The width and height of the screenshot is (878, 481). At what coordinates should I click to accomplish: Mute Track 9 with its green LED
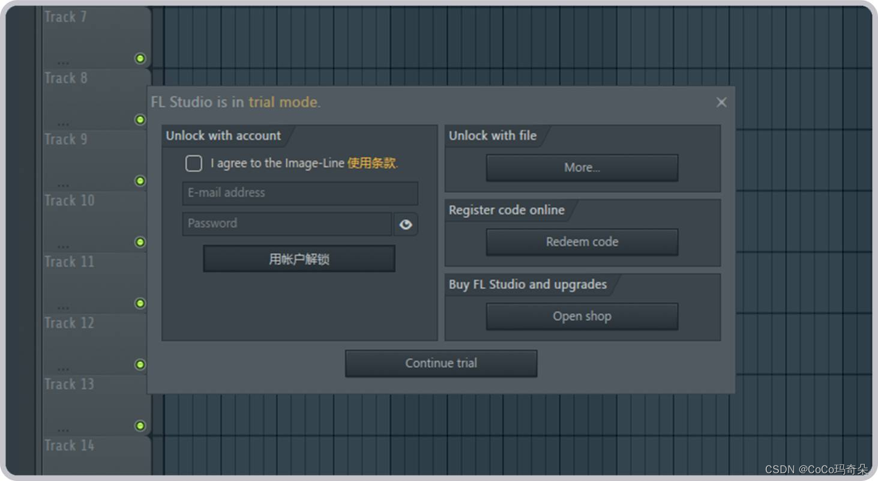pos(140,181)
